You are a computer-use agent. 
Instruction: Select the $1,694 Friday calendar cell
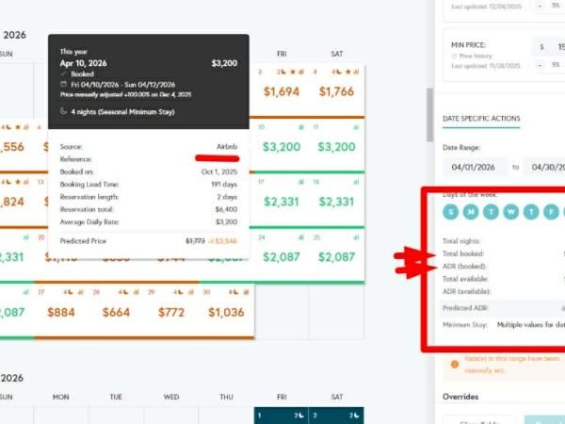pyautogui.click(x=282, y=91)
